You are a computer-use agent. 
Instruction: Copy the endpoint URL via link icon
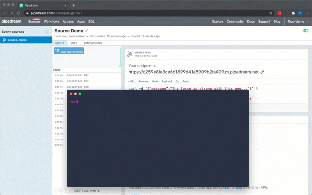[262, 72]
